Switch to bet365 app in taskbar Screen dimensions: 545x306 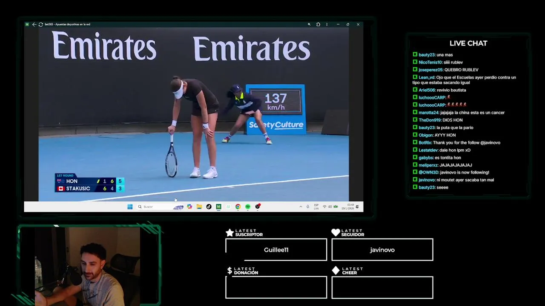(218, 207)
